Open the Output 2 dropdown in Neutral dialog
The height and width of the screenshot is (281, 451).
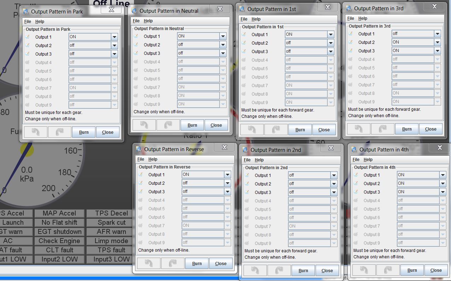pyautogui.click(x=223, y=45)
